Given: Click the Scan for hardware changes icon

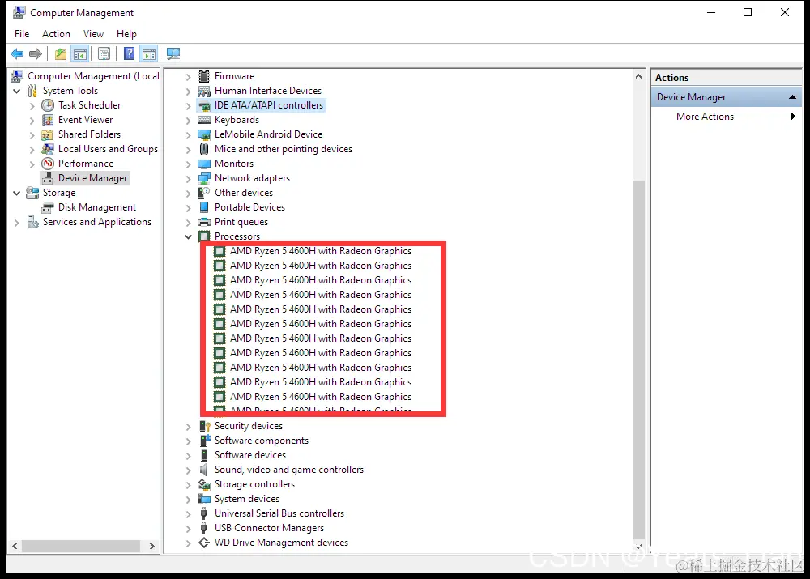Looking at the screenshot, I should (173, 53).
